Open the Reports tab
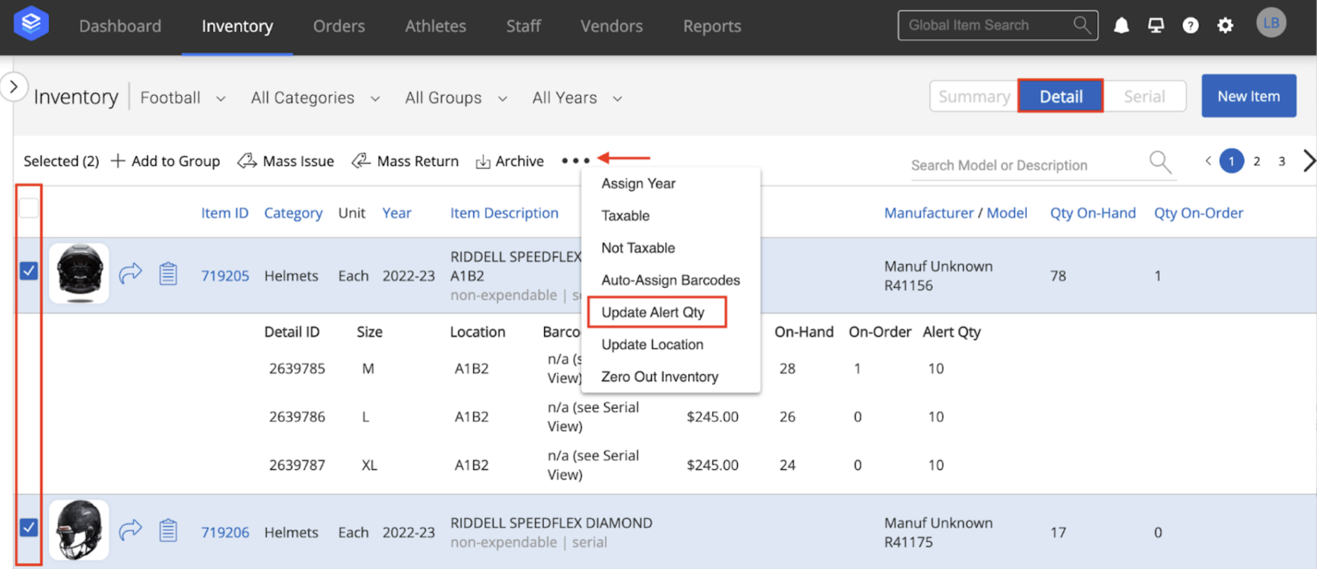Viewport: 1317px width, 569px height. 712,26
